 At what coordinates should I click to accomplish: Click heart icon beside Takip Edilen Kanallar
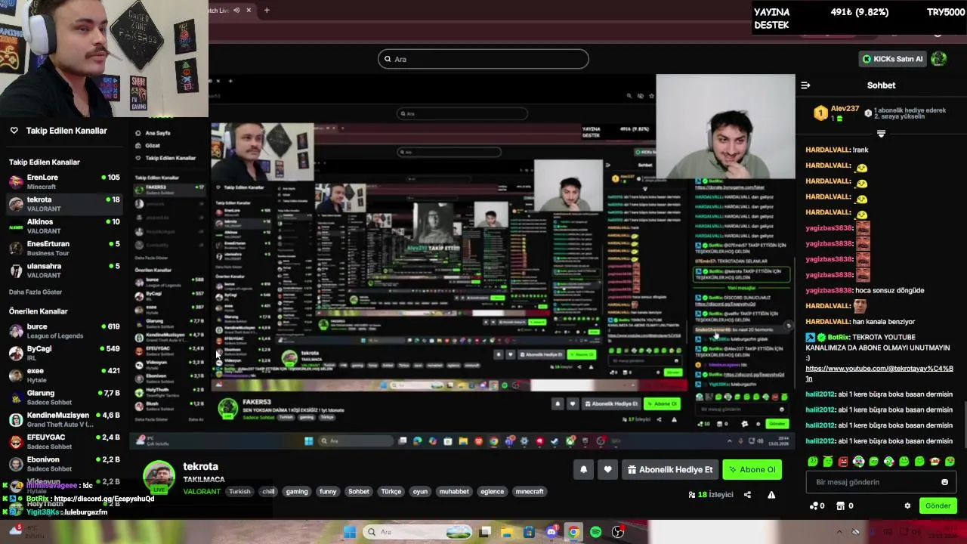(14, 131)
